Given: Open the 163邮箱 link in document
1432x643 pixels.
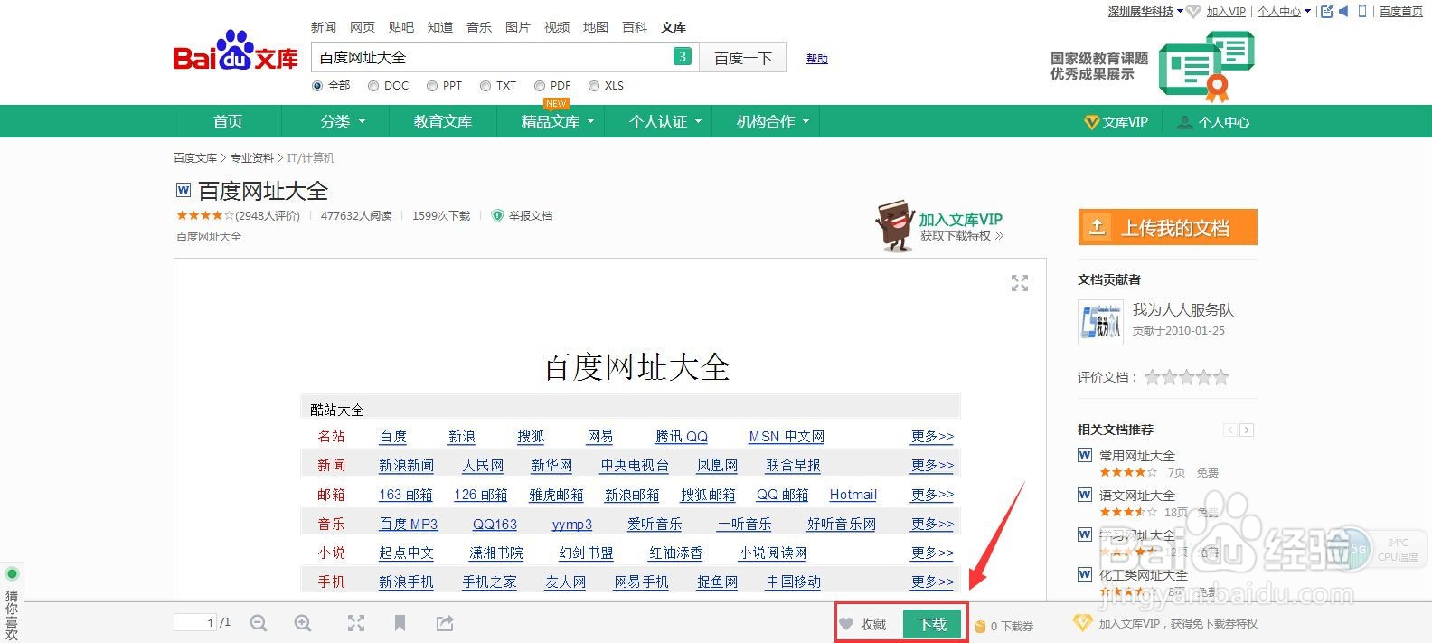Looking at the screenshot, I should (x=406, y=495).
